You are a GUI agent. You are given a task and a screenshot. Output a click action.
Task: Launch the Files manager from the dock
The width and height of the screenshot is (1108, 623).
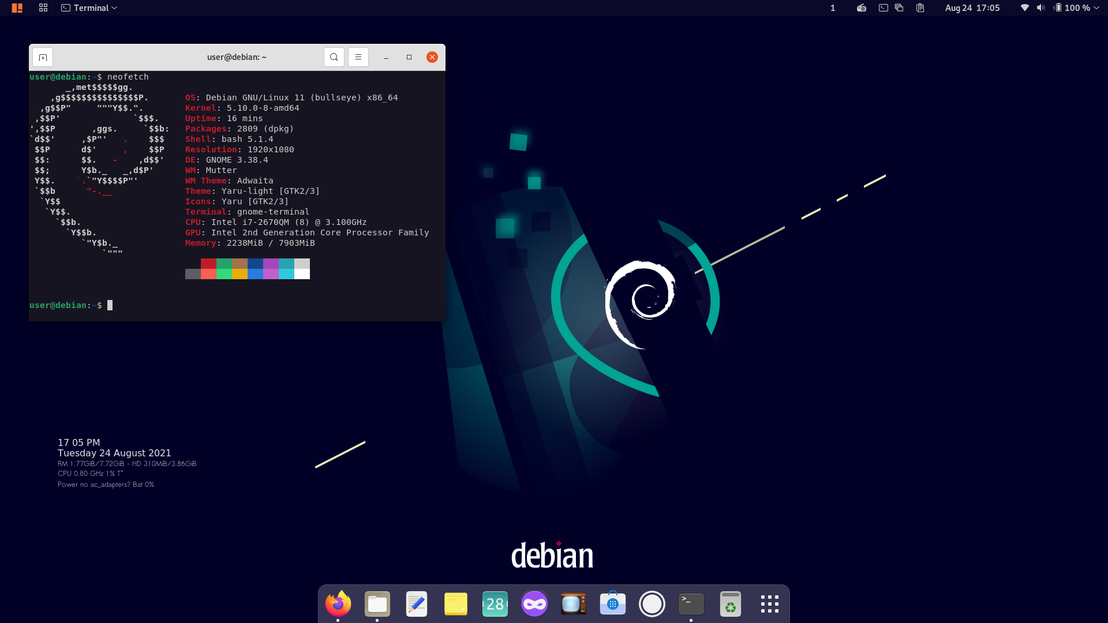(377, 604)
